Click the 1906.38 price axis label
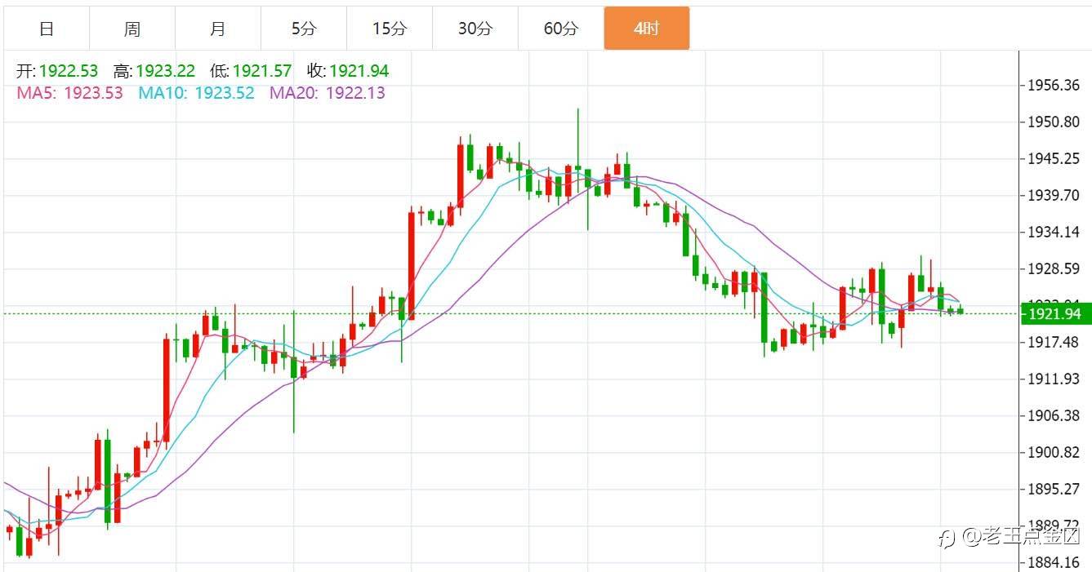This screenshot has height=572, width=1092. [x=1054, y=415]
